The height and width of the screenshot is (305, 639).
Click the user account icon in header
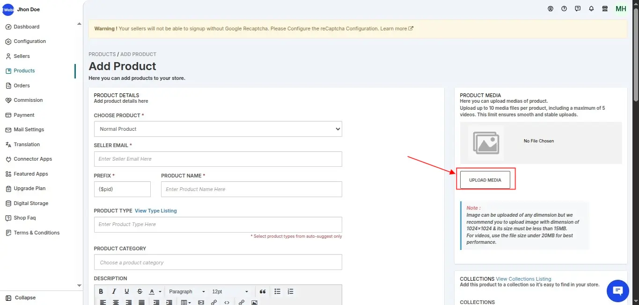click(x=551, y=9)
